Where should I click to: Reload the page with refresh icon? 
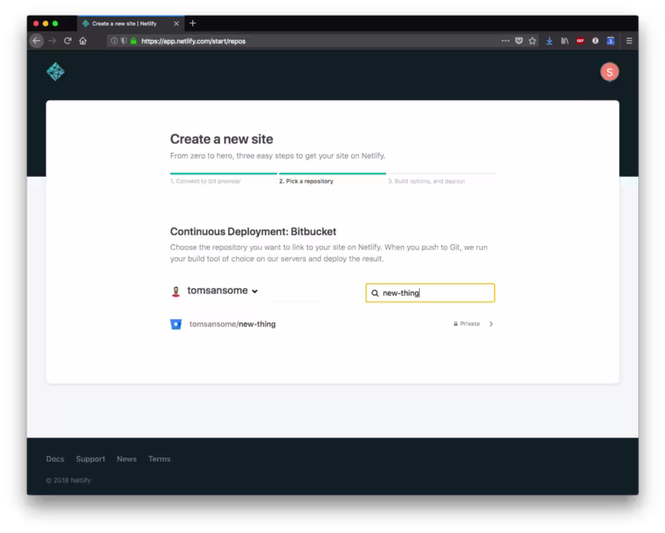pyautogui.click(x=67, y=42)
